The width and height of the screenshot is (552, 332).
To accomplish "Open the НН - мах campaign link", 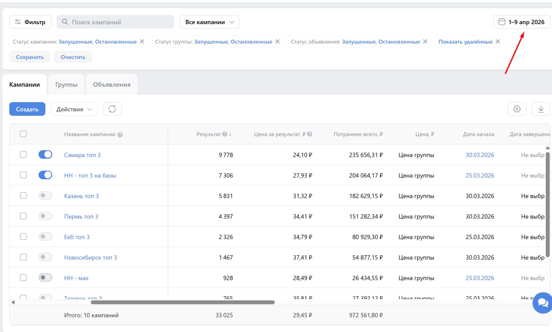I will coord(76,278).
